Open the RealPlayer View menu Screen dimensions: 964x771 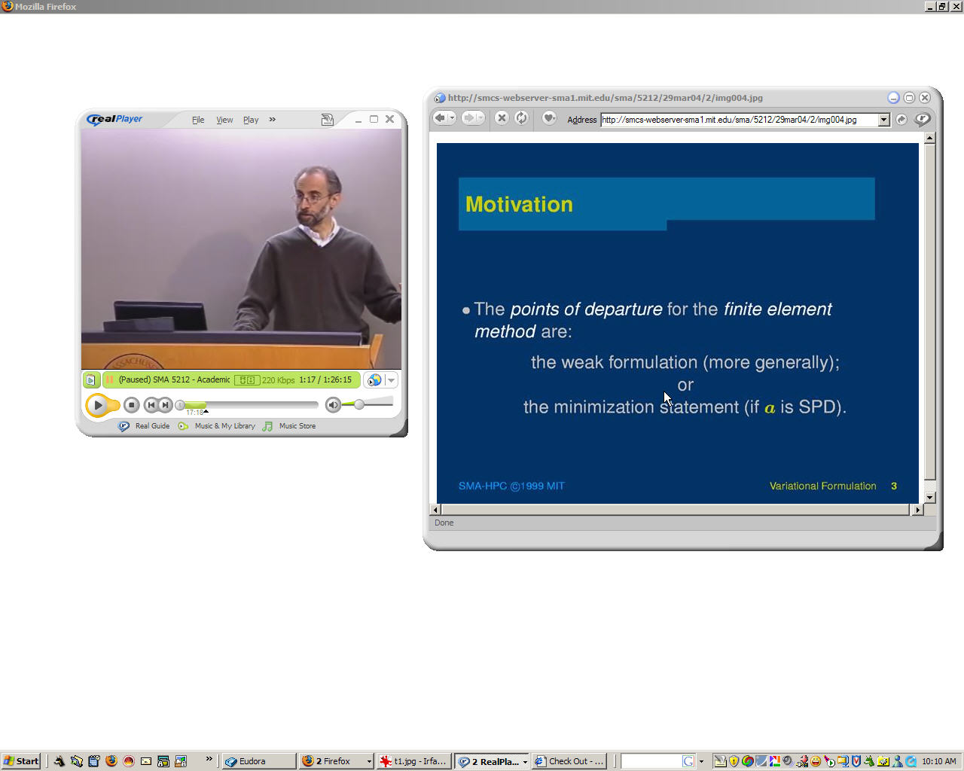tap(224, 120)
